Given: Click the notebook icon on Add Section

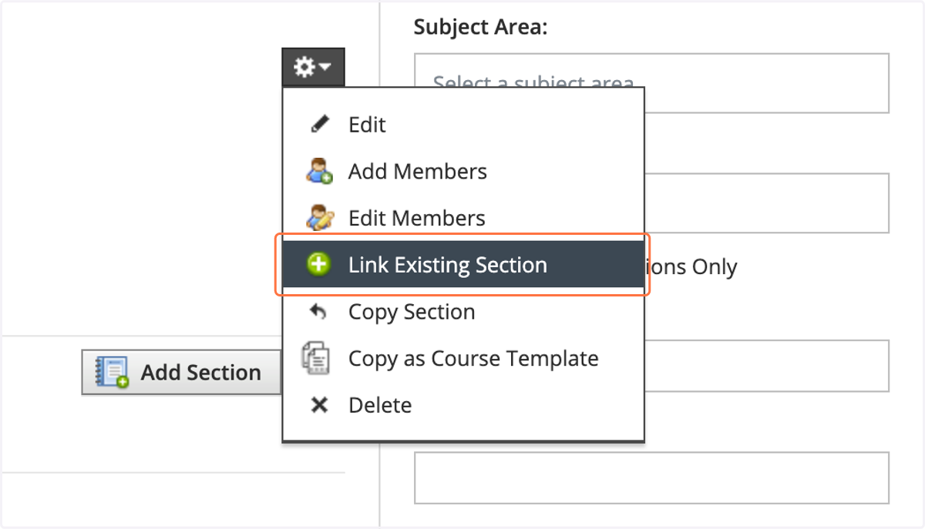Looking at the screenshot, I should [x=113, y=373].
